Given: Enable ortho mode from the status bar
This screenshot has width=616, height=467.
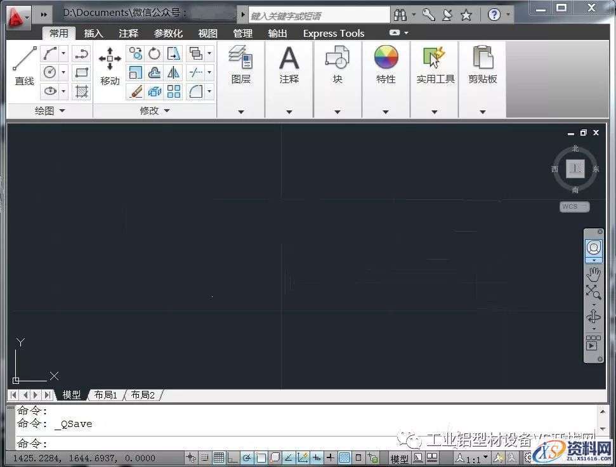Looking at the screenshot, I should pyautogui.click(x=232, y=457).
